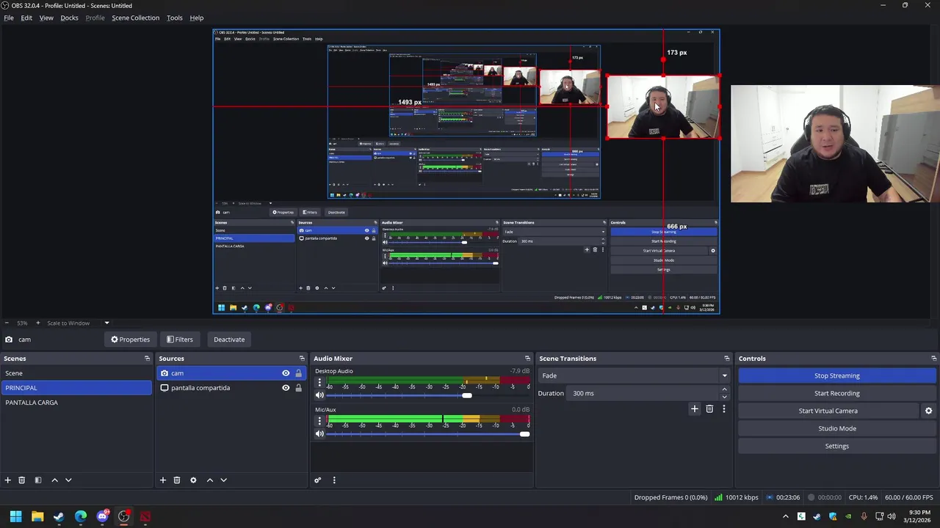Open Settings from Controls panel
The width and height of the screenshot is (940, 528).
[x=836, y=446]
